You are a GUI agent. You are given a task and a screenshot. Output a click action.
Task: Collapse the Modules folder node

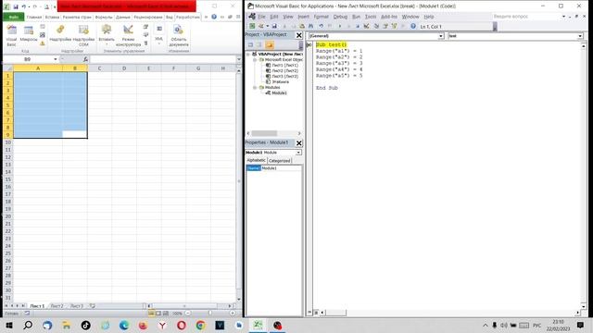256,87
